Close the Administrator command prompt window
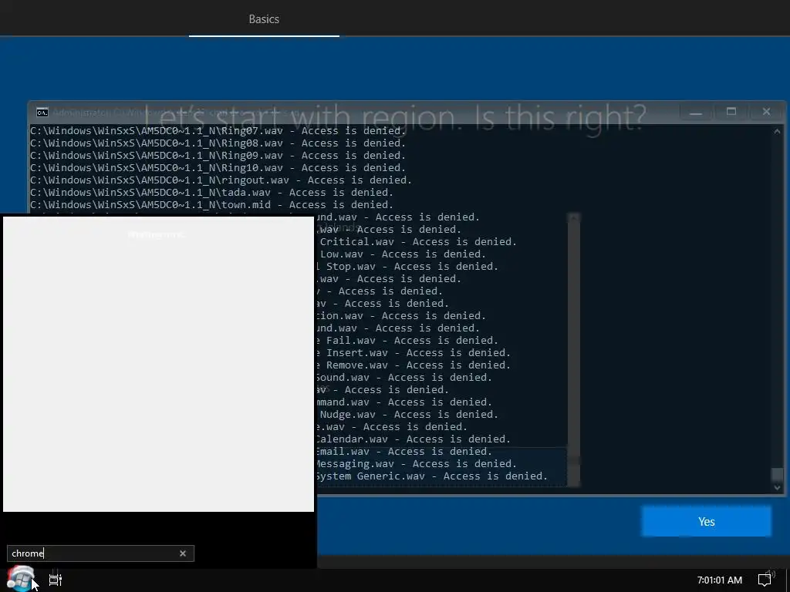This screenshot has height=592, width=790. (x=766, y=112)
